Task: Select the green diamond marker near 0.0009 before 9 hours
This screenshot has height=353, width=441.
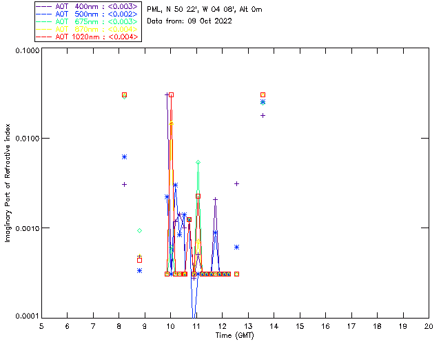Action: pos(139,230)
